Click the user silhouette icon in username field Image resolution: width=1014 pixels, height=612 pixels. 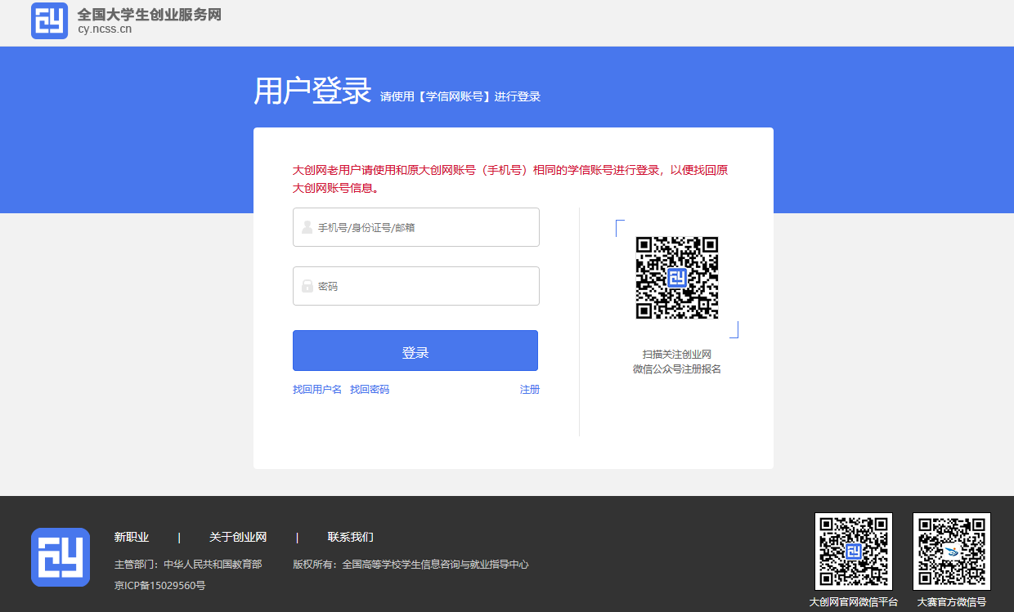coord(307,227)
